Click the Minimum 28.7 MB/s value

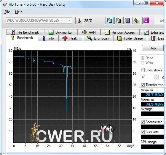pyautogui.click(x=152, y=95)
